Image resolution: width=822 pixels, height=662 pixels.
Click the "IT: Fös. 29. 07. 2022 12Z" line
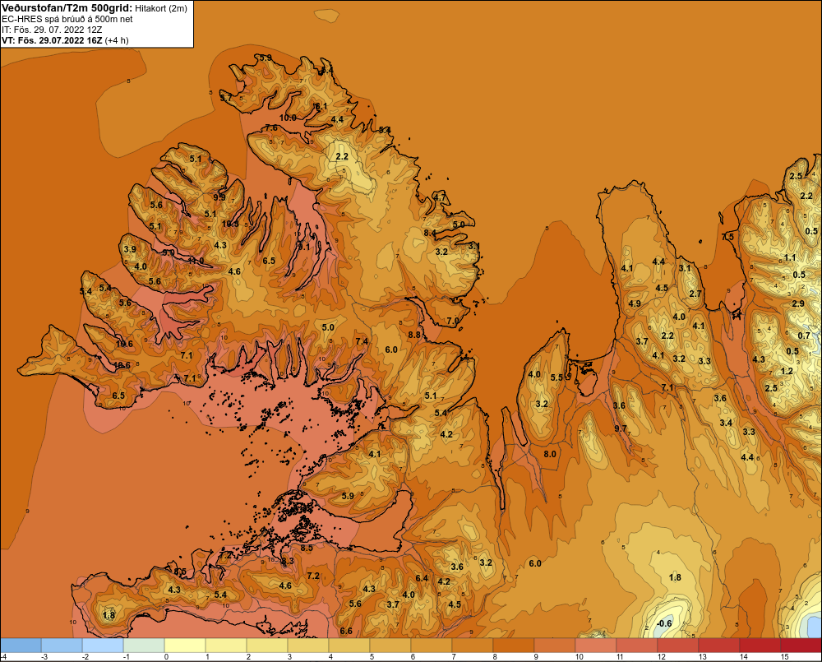pyautogui.click(x=52, y=30)
